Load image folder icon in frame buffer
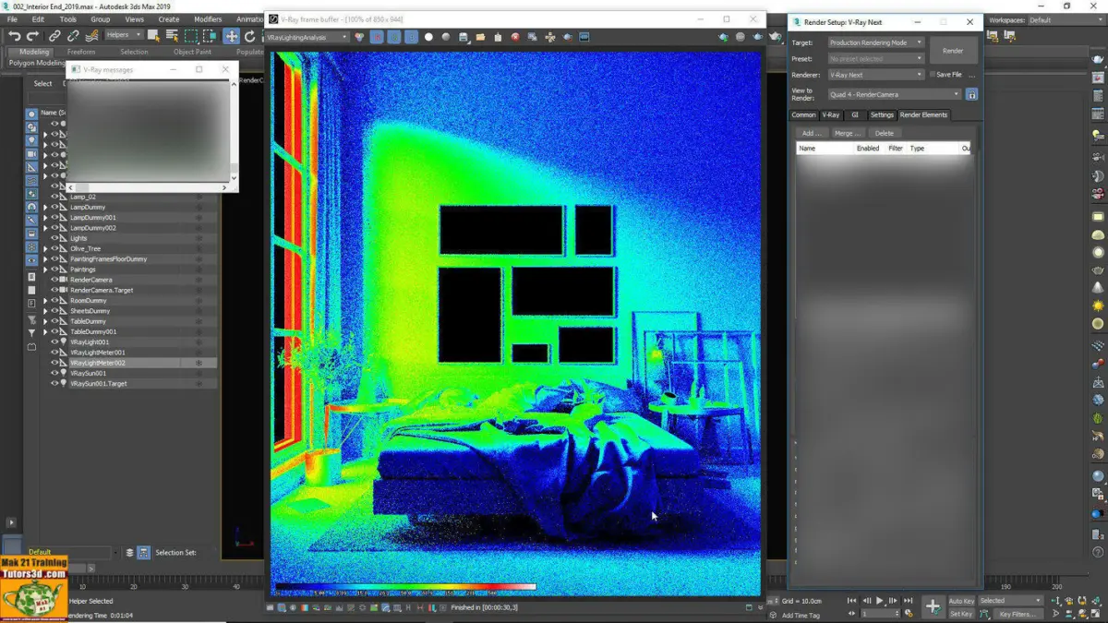Screen dimensions: 1108x623 (481, 37)
